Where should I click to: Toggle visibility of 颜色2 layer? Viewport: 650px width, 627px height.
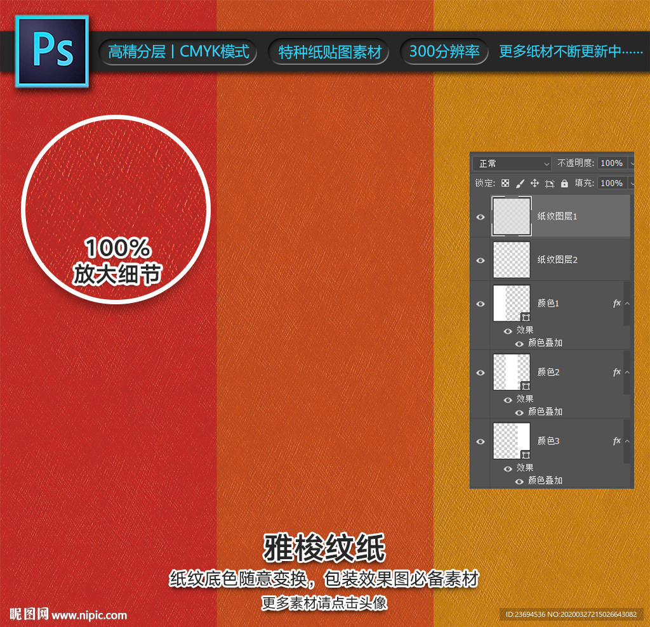(481, 373)
